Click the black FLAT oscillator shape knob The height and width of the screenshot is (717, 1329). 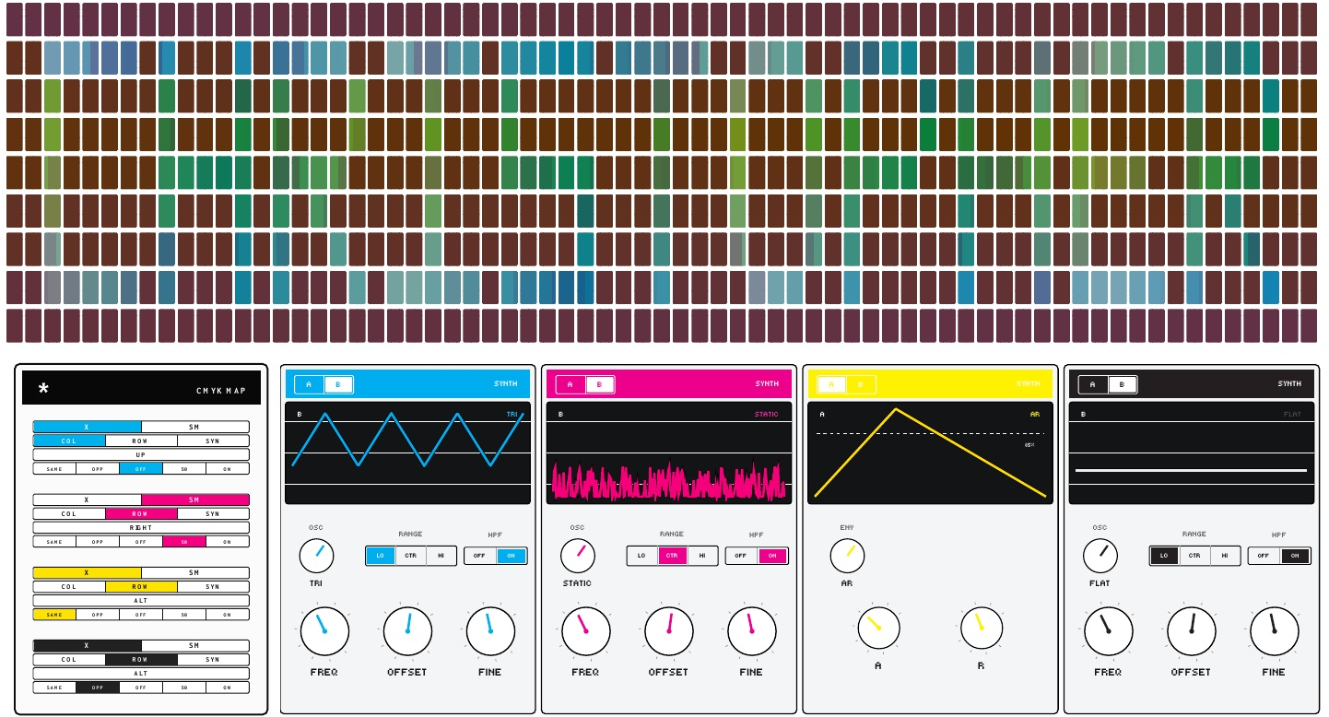[x=1100, y=556]
